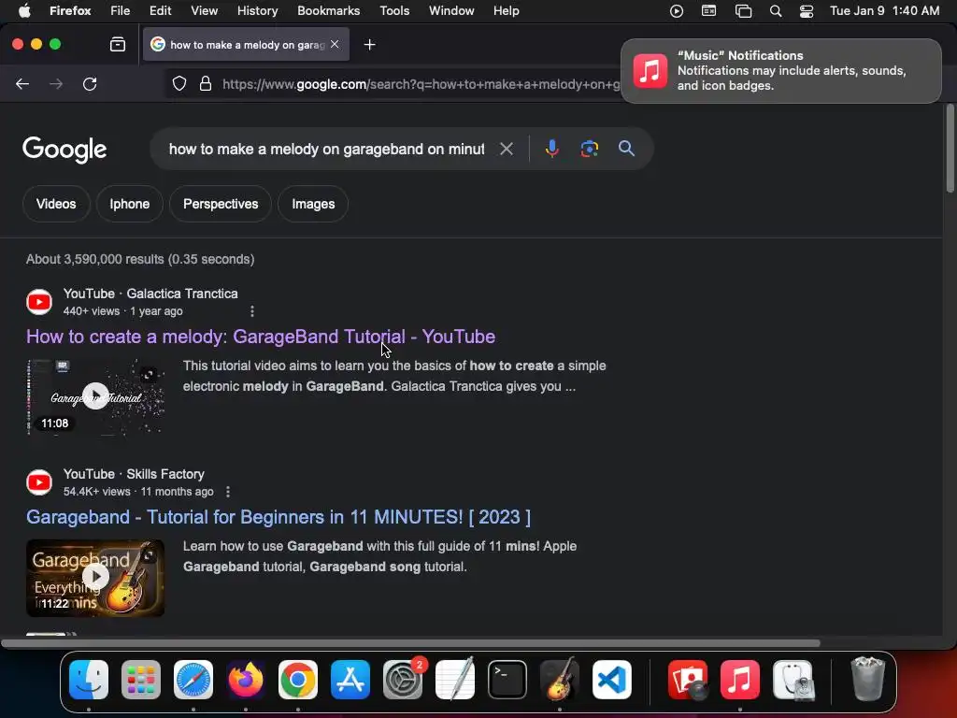Play the 11:08 GarageBand Tutorial video thumbnail
Viewport: 957px width, 718px height.
(95, 396)
